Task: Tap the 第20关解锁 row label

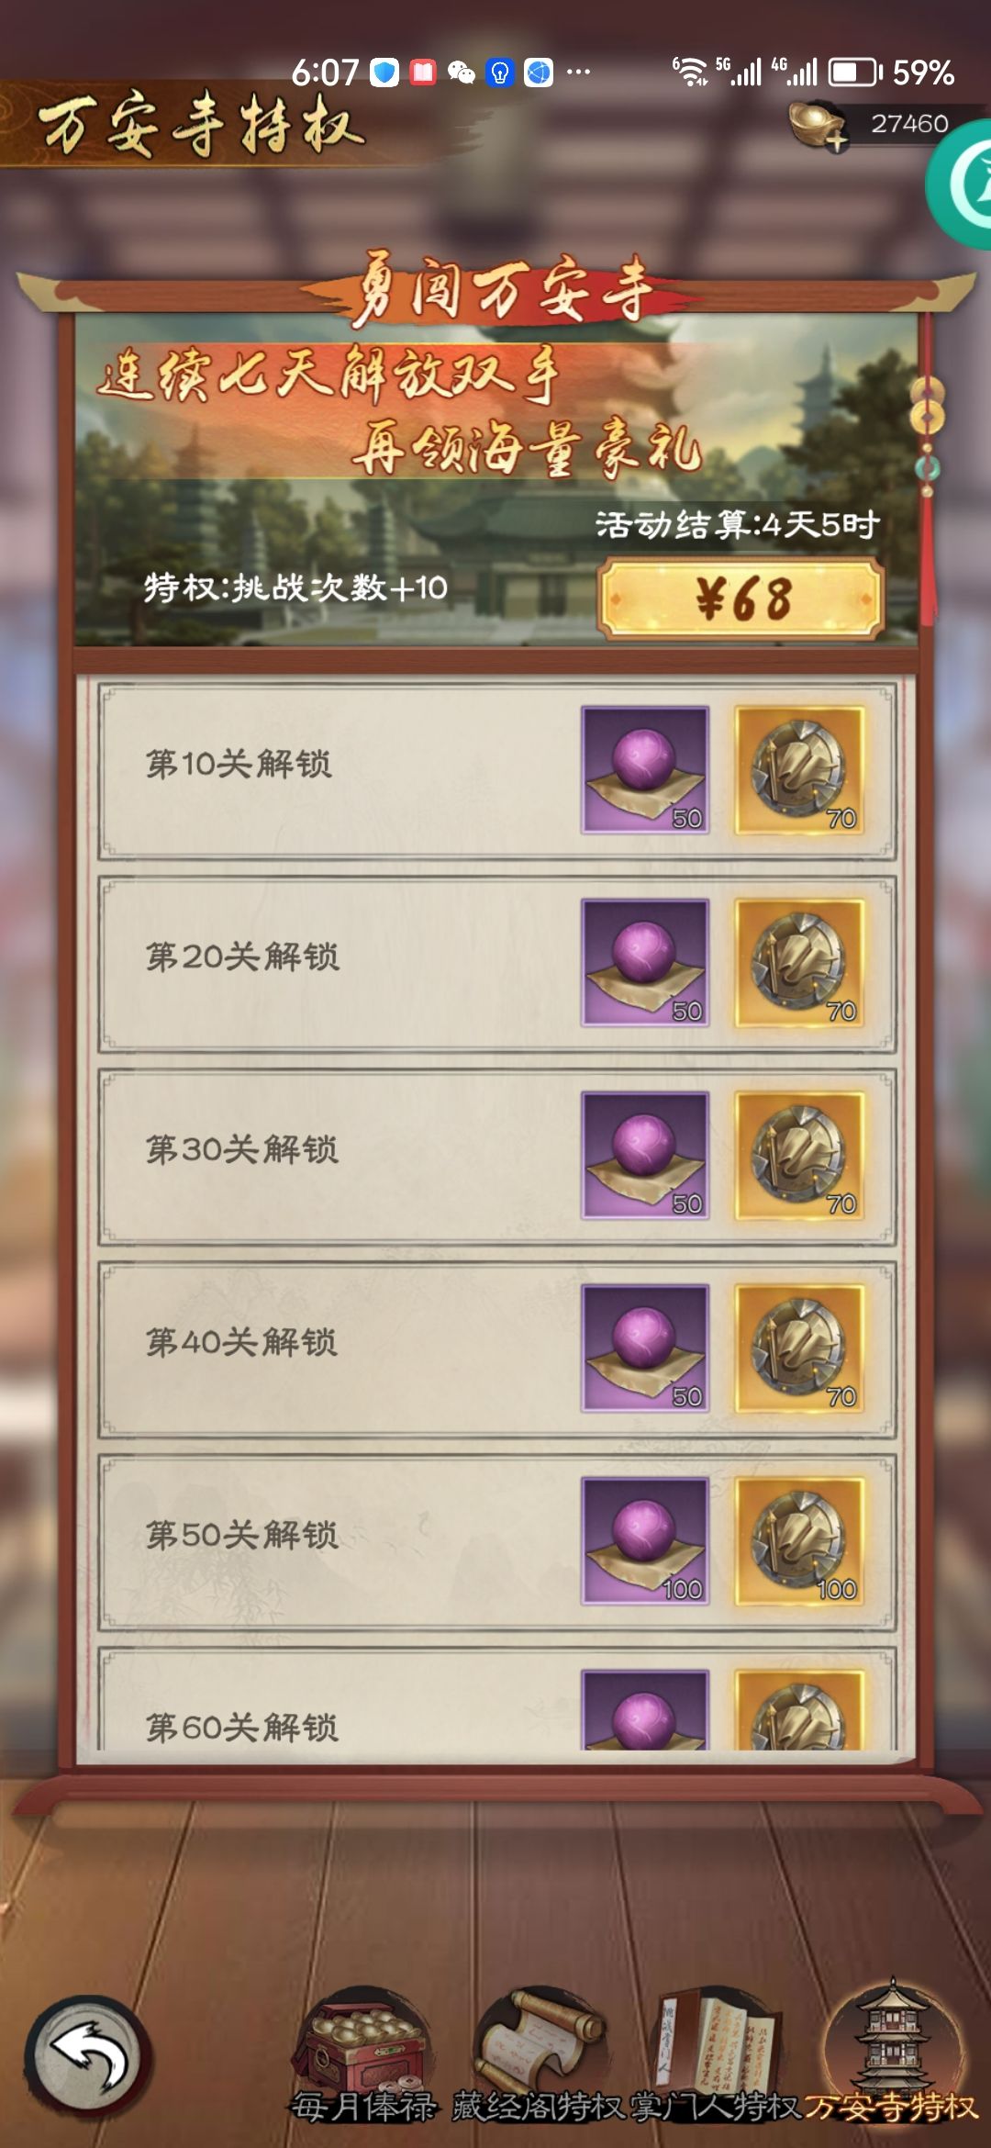Action: pos(242,957)
